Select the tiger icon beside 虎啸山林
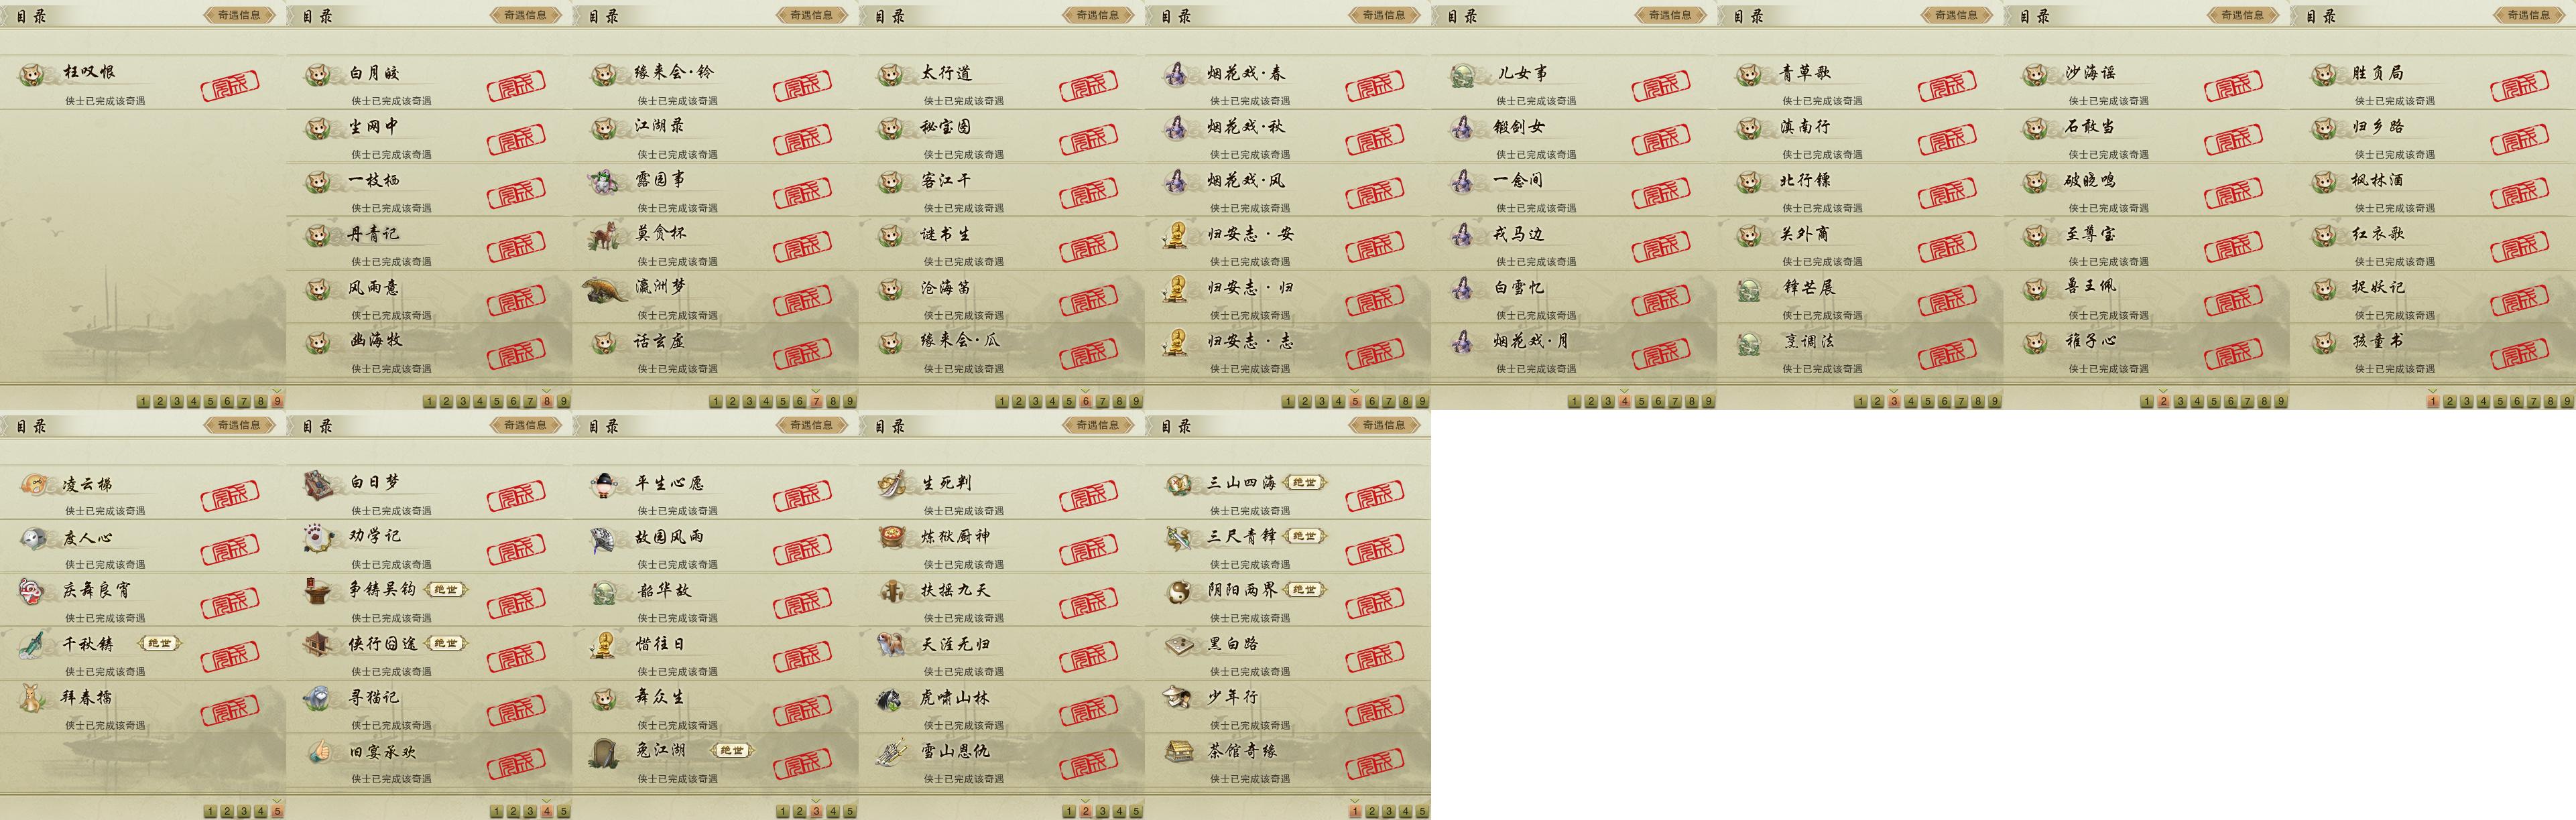This screenshot has height=820, width=2576. pyautogui.click(x=891, y=699)
